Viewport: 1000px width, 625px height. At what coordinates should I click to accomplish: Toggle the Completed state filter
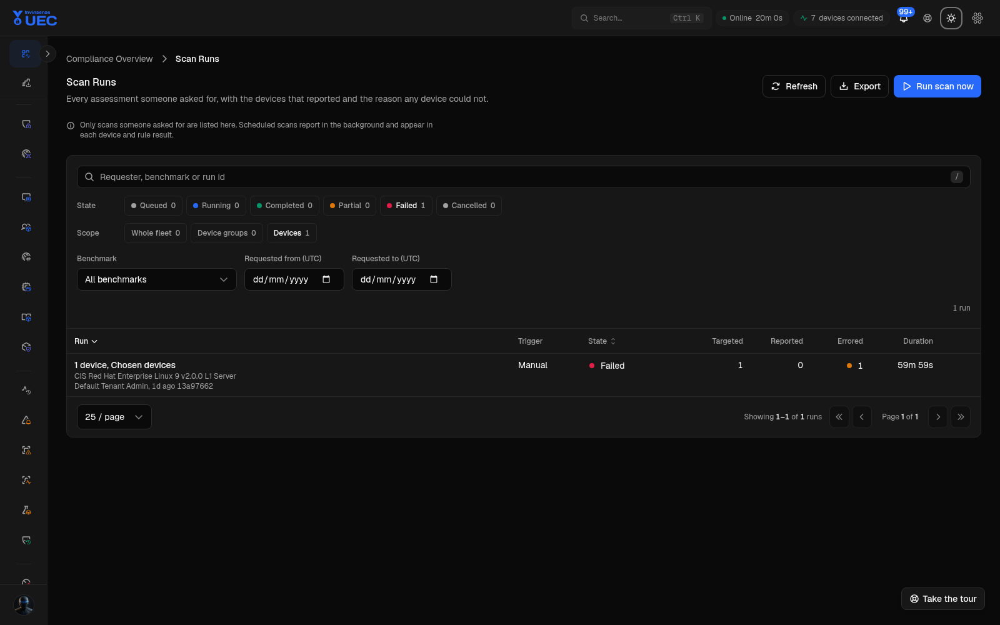284,206
